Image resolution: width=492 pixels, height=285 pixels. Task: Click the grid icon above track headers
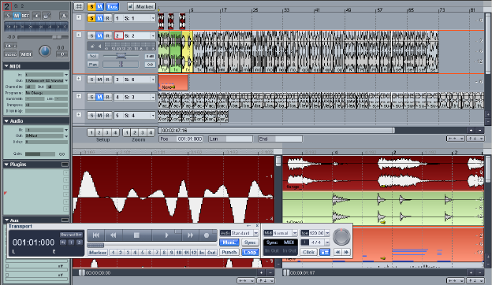[79, 6]
